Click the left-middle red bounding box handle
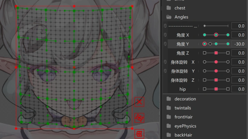 [16, 67]
